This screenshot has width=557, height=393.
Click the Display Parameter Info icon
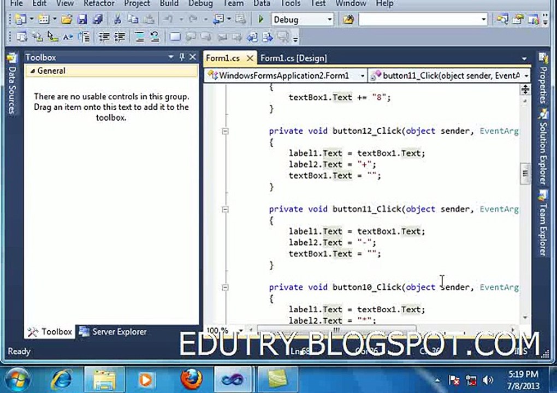37,37
